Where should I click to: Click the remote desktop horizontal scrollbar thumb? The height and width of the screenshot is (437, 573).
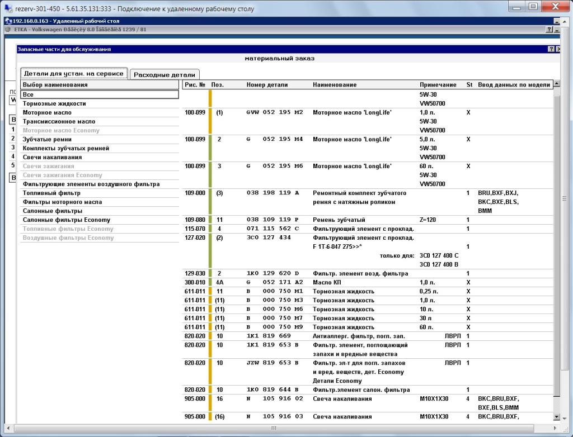(274, 428)
